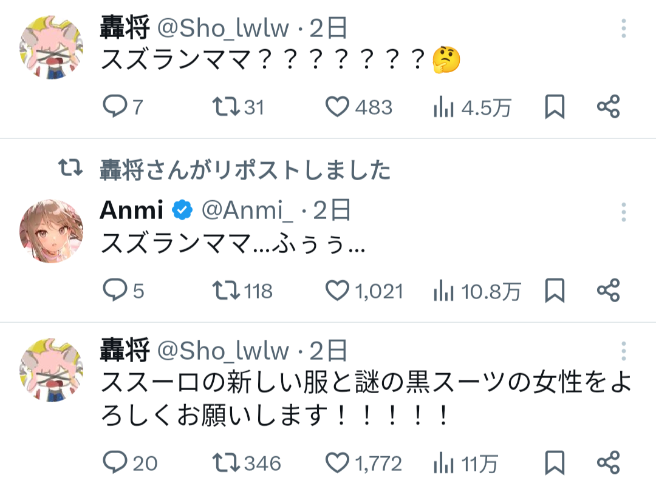Screen dimensions: 656x492
Task: Bookmark the first 轟将 tweet
Action: coord(554,107)
